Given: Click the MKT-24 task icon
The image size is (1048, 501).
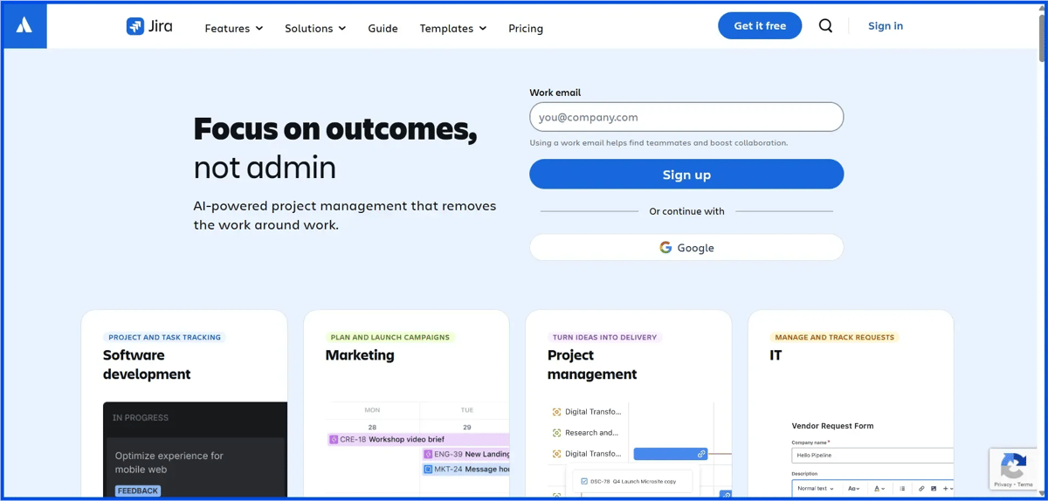Looking at the screenshot, I should pos(428,469).
